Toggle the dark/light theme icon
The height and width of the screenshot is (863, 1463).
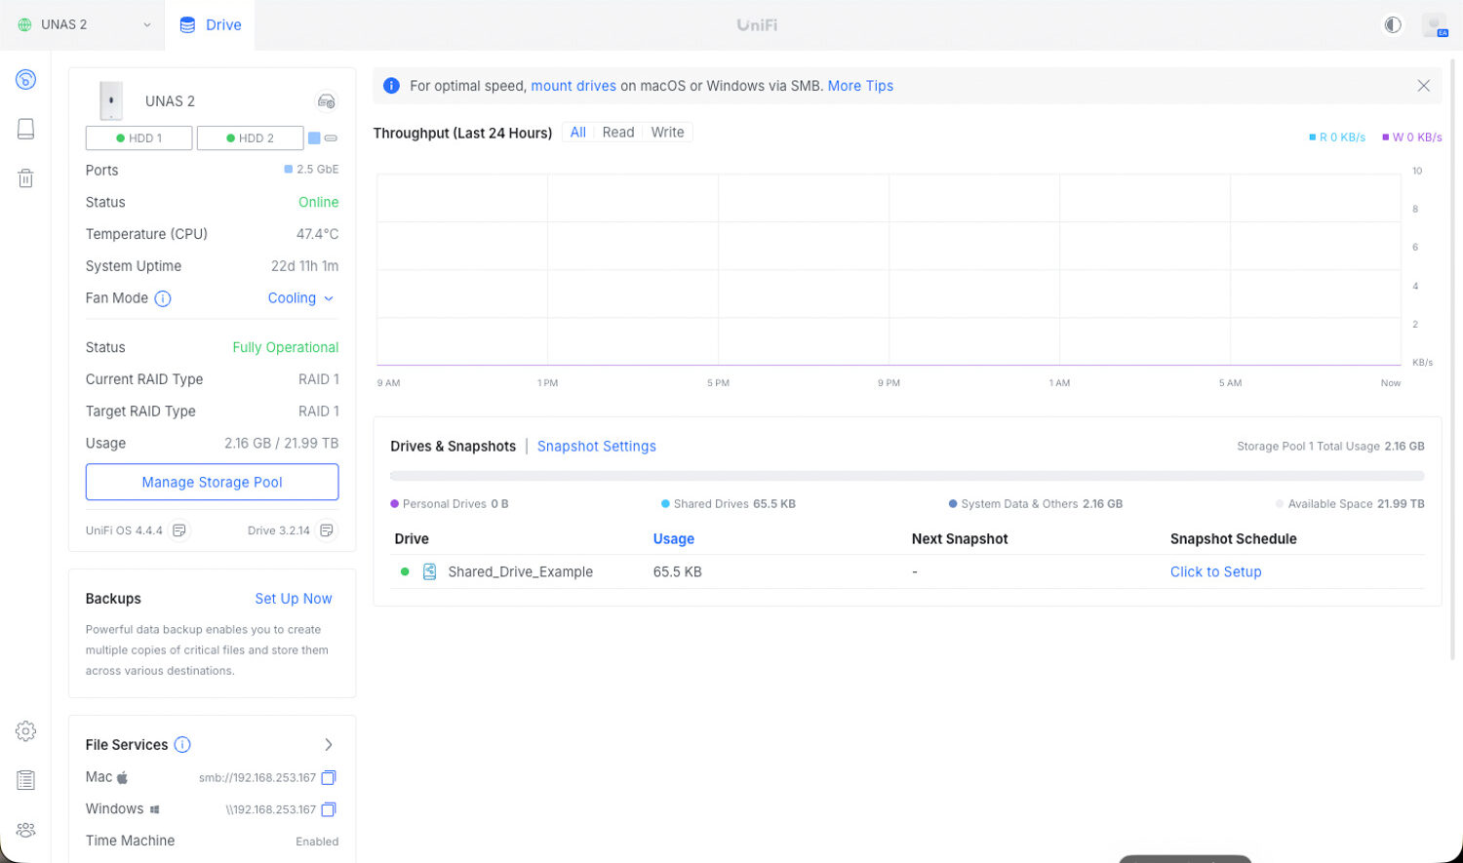[x=1393, y=25]
